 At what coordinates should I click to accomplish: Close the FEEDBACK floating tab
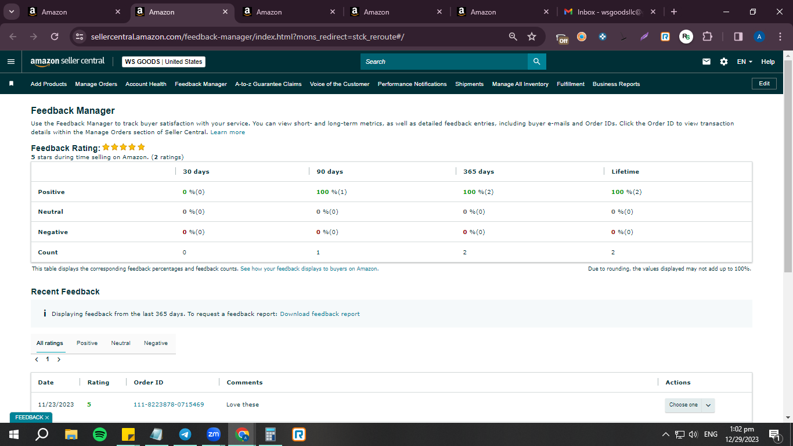click(x=47, y=418)
